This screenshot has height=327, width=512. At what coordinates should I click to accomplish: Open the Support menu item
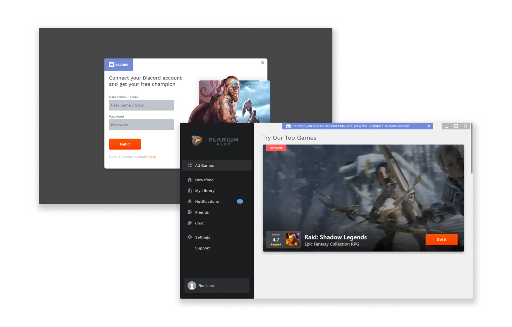click(203, 248)
